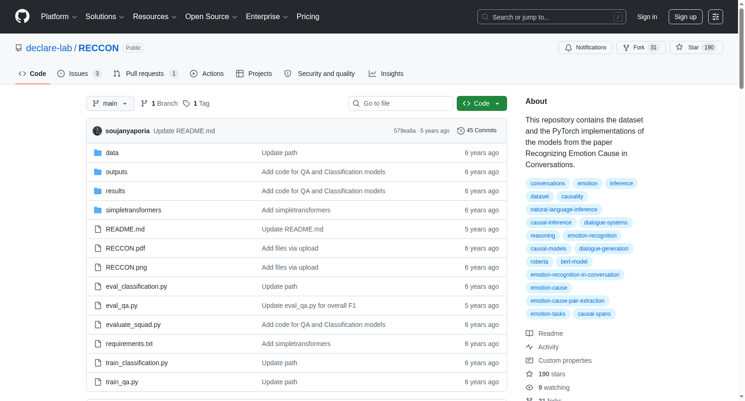The width and height of the screenshot is (745, 401).
Task: Click the commit history clock icon
Action: (461, 131)
